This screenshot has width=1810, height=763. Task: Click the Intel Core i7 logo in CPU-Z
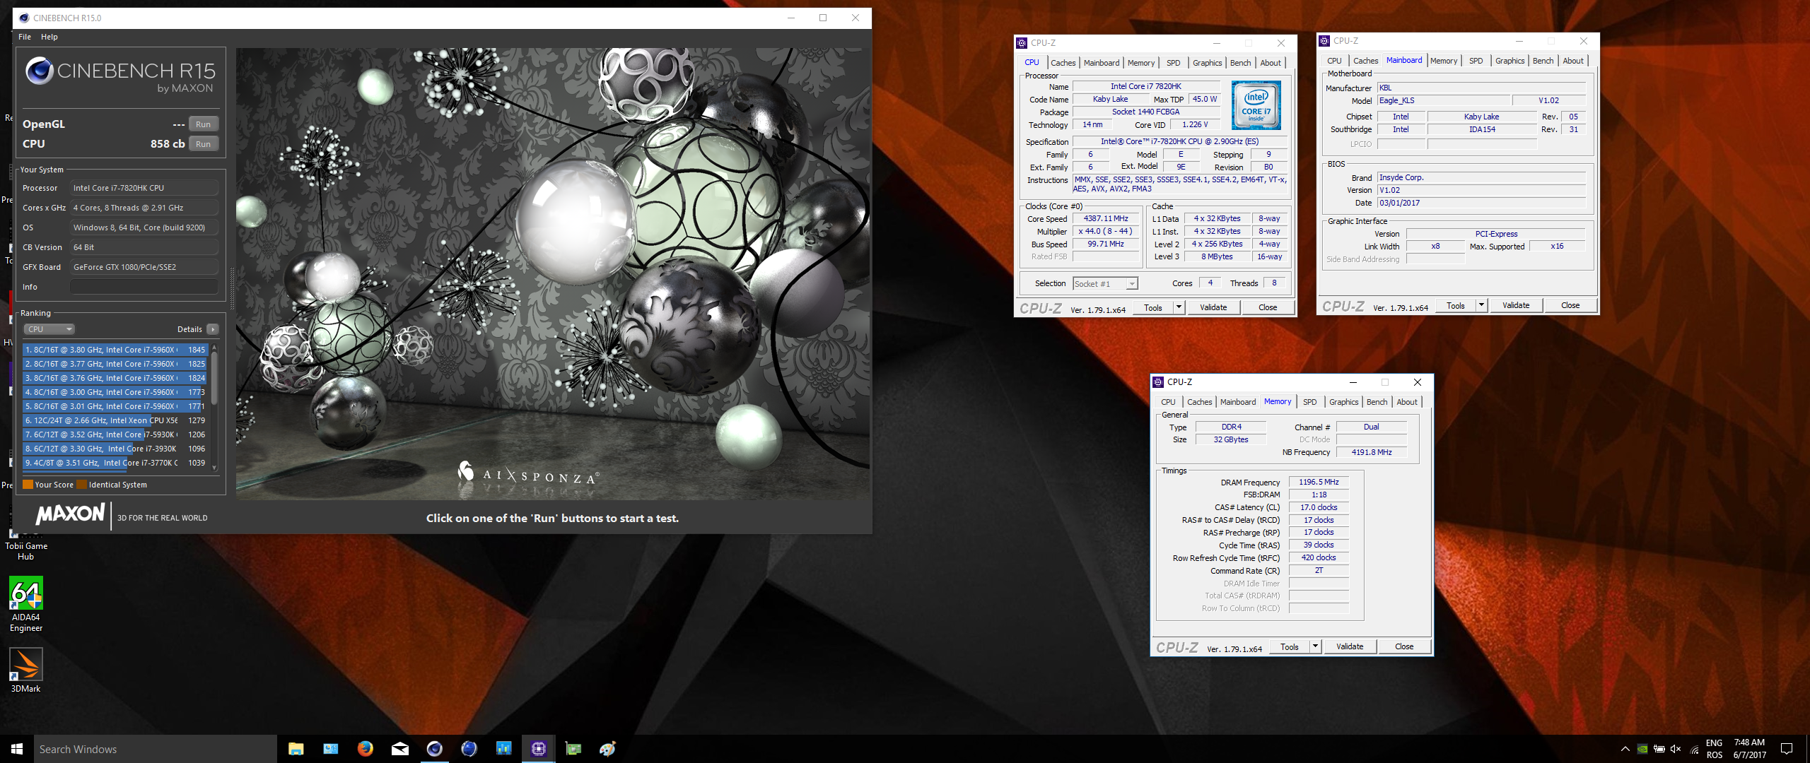[x=1256, y=105]
